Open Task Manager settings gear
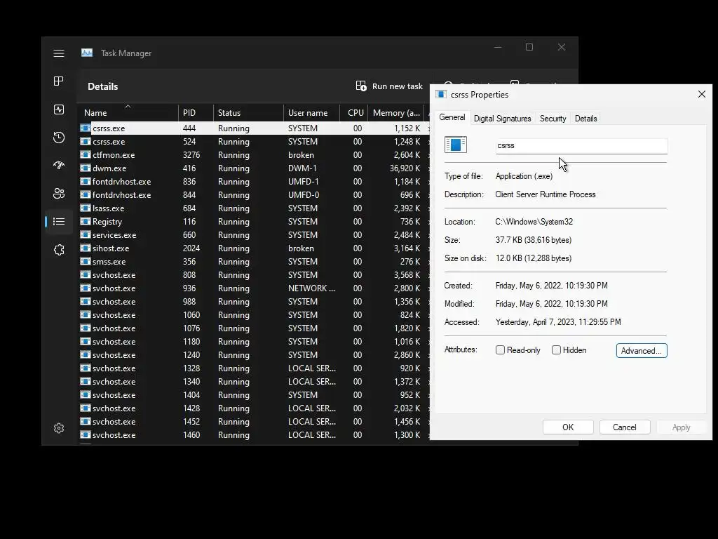 (x=59, y=428)
